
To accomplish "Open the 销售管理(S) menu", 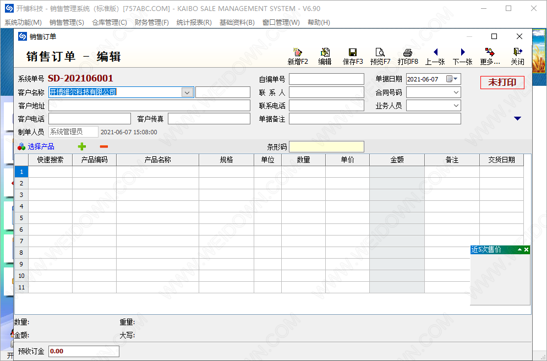I will (x=67, y=23).
